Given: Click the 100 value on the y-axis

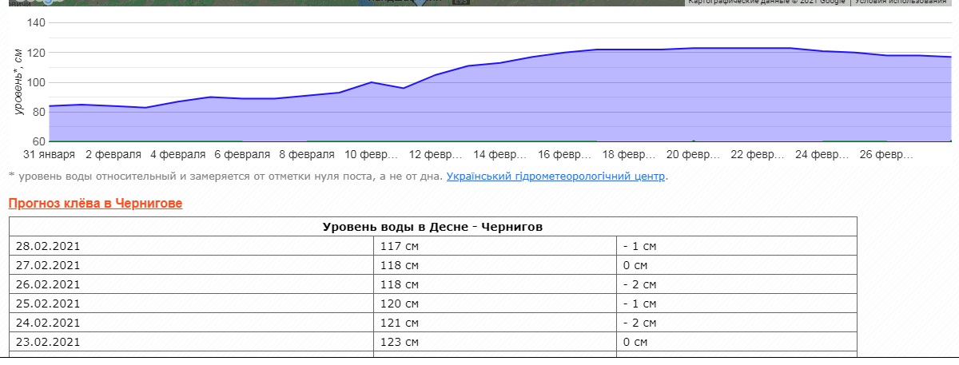Looking at the screenshot, I should 37,82.
